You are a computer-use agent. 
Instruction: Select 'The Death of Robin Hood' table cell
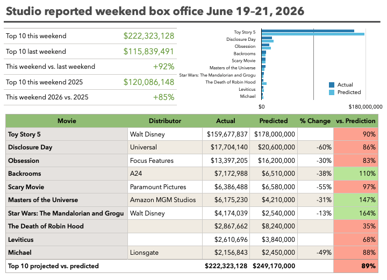67,226
